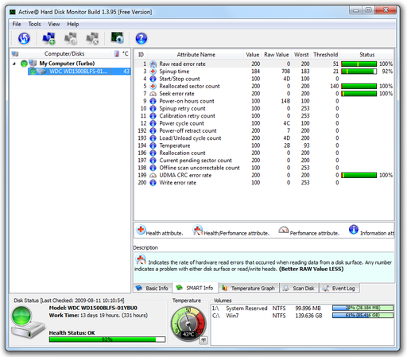Click the Calibration retry count info icon

153,116
